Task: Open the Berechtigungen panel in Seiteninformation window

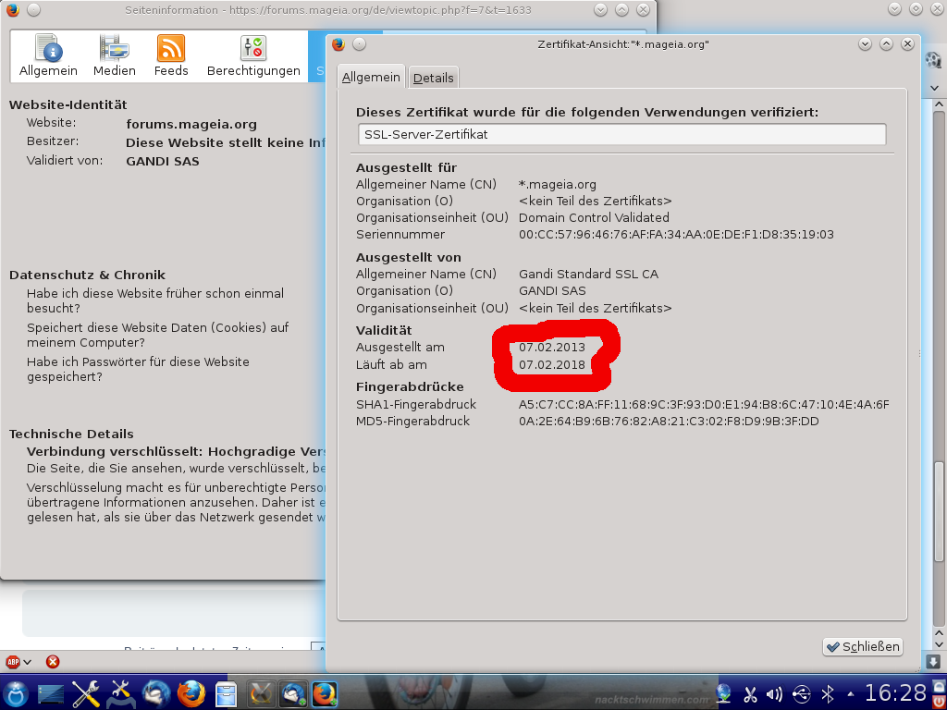Action: click(x=253, y=55)
